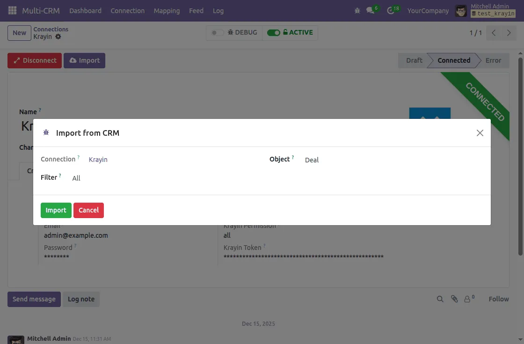Close the Import from CRM dialog
524x344 pixels.
coord(480,133)
